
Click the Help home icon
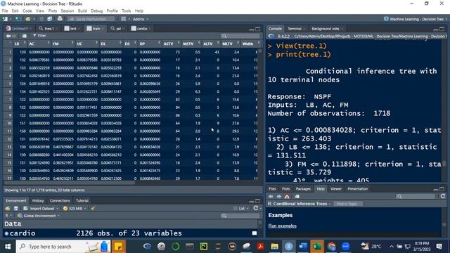point(287,197)
